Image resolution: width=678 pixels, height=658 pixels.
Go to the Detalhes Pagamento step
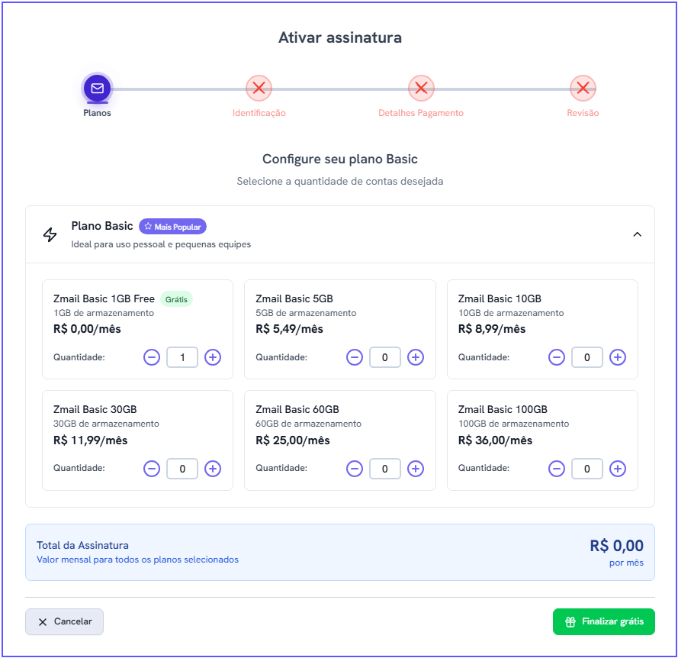point(421,89)
